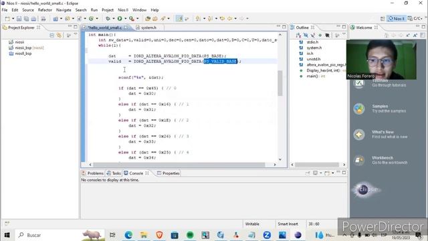Image resolution: width=428 pixels, height=241 pixels.
Task: Open Microsoft Edge from taskbar
Action: (128, 235)
